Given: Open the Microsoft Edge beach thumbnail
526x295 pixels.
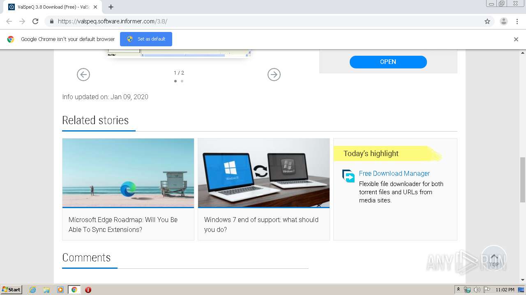Looking at the screenshot, I should (128, 173).
